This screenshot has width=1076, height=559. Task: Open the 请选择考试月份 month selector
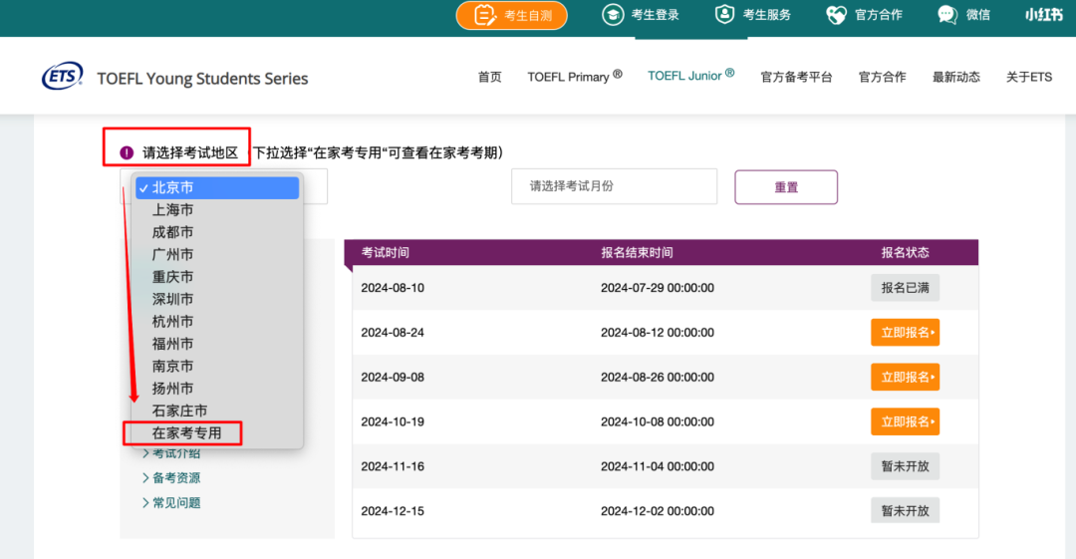(x=614, y=186)
